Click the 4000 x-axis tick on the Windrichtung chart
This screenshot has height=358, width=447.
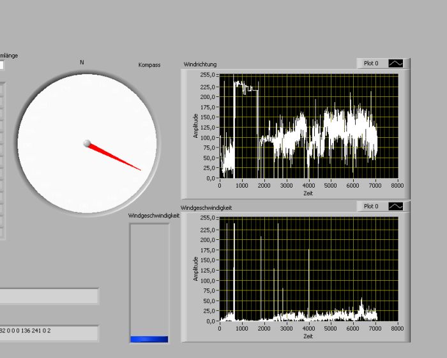coord(308,186)
